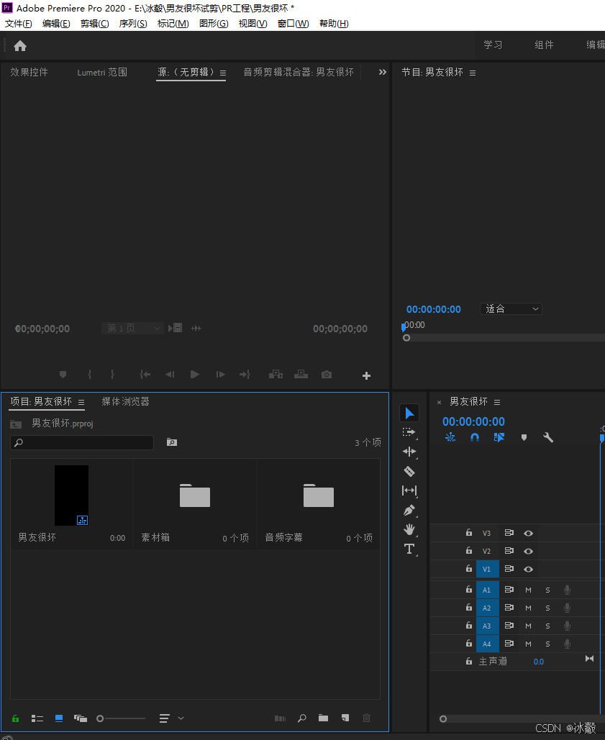Select the Razor tool
This screenshot has height=740, width=605.
tap(409, 471)
